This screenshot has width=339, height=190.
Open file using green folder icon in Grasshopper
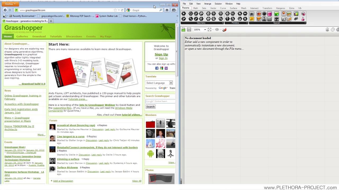coord(183,30)
